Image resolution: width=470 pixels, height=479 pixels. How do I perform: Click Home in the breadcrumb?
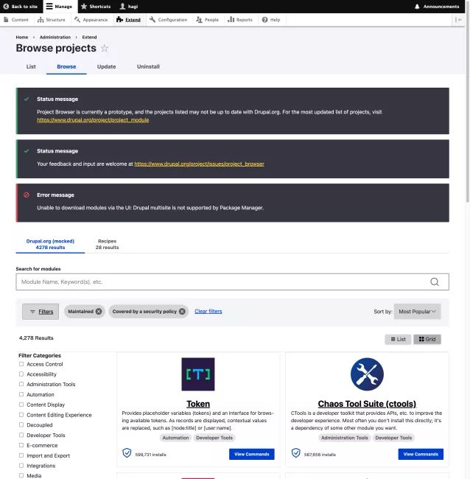[22, 38]
